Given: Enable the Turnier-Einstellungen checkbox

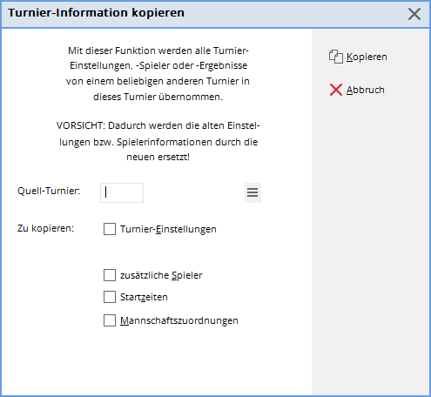Looking at the screenshot, I should (110, 229).
